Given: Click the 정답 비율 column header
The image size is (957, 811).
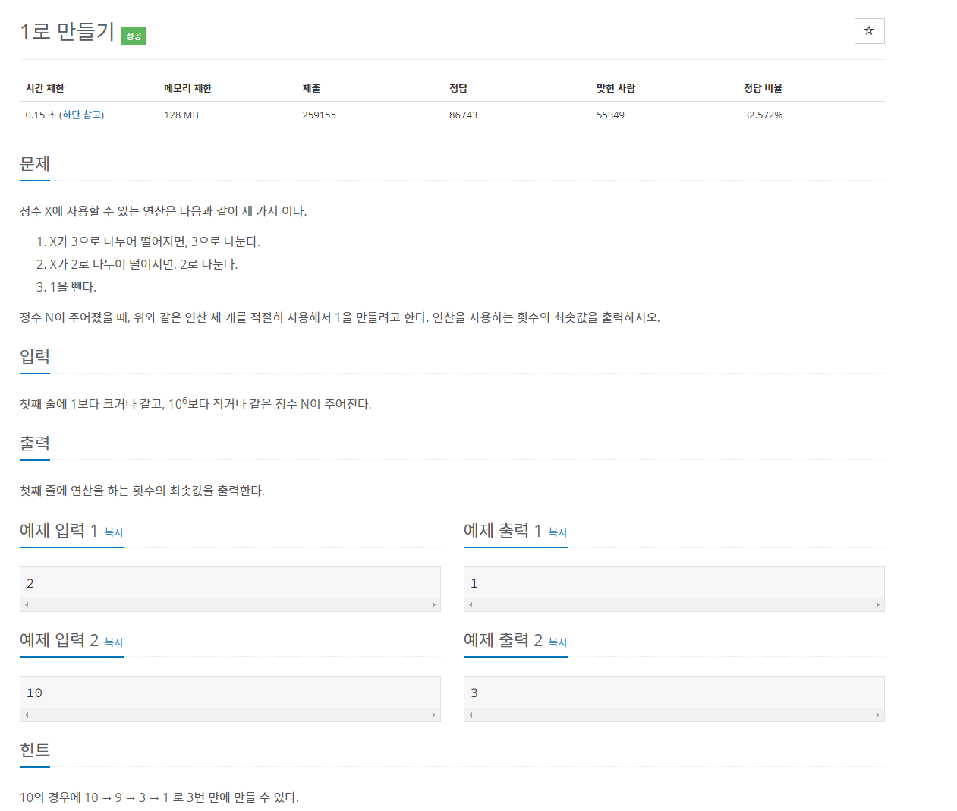Looking at the screenshot, I should [763, 88].
